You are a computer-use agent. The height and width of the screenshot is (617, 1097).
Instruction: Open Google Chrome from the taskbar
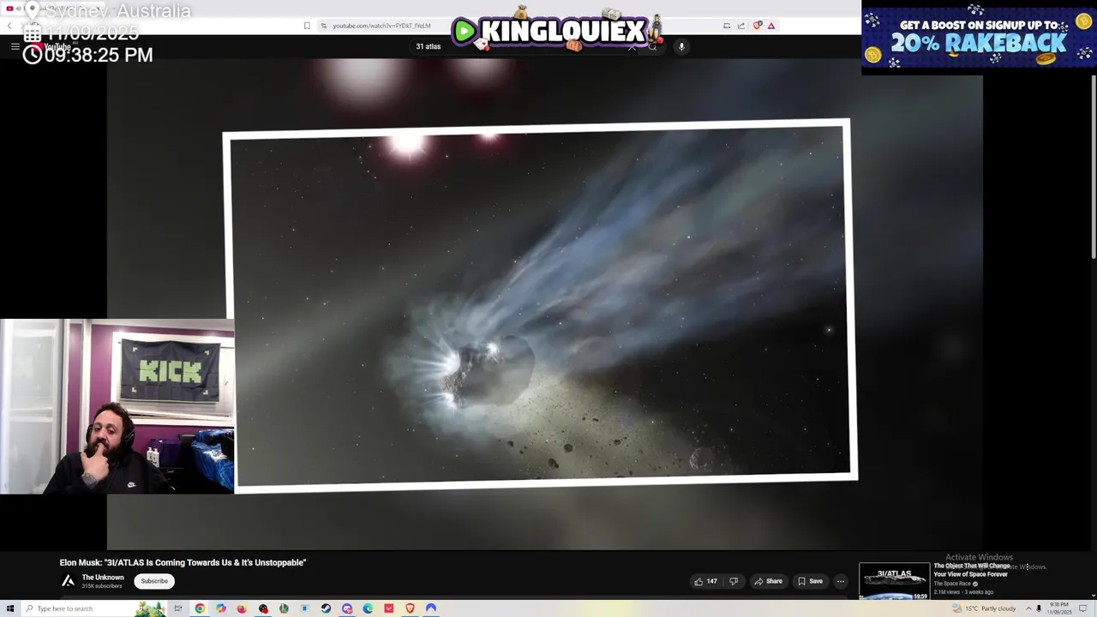click(200, 608)
